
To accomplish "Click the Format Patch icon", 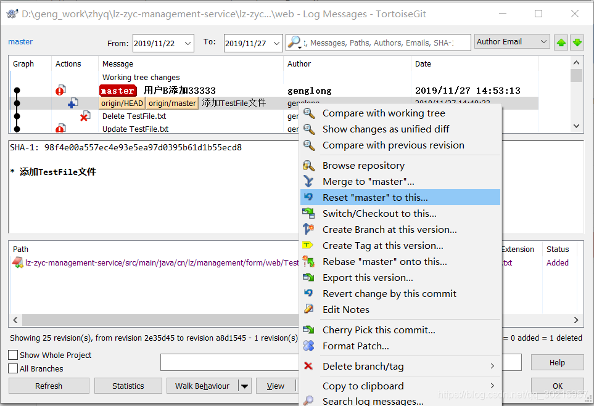I will 309,346.
